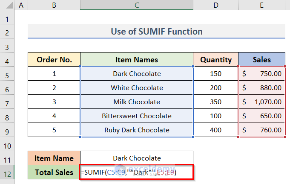The width and height of the screenshot is (290, 184).
Task: Click the 'Order No.' header cell
Action: point(54,60)
